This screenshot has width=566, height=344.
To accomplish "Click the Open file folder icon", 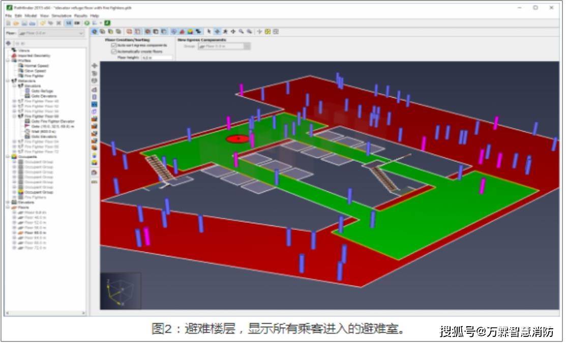I will 16,23.
